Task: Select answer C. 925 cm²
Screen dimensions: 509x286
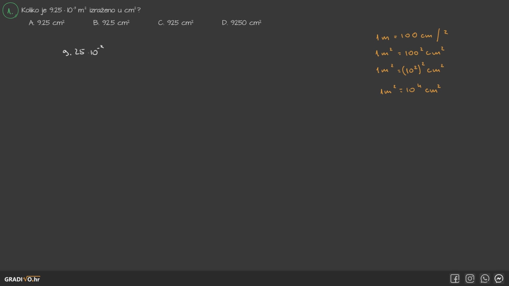Action: tap(176, 23)
